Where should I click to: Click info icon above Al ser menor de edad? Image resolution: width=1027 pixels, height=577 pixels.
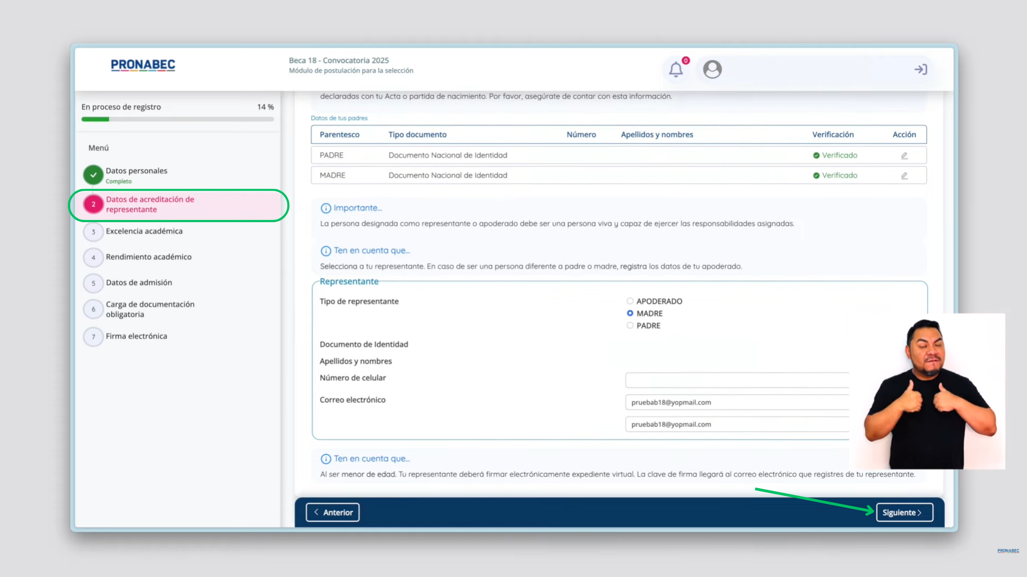tap(326, 459)
